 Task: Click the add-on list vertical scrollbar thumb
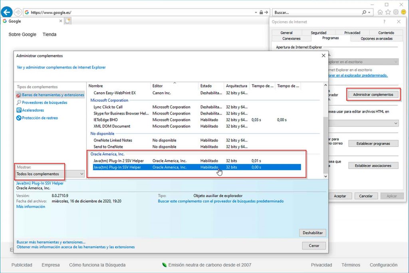[326, 145]
